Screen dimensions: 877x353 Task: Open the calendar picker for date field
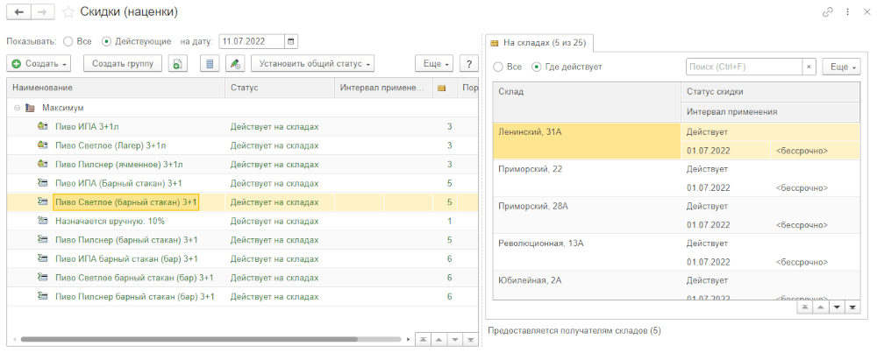[x=291, y=40]
